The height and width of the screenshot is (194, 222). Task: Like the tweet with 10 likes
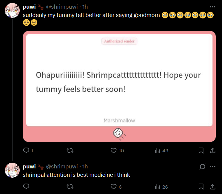(x=113, y=151)
